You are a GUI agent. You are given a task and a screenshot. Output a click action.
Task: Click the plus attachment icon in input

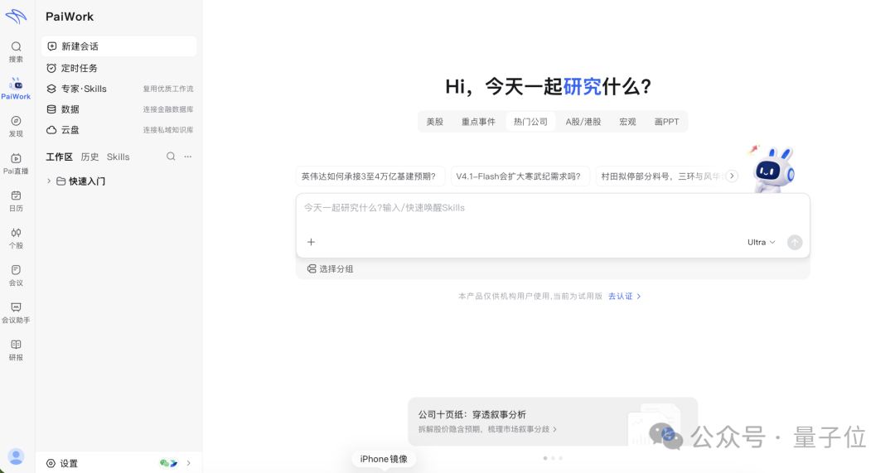pos(311,242)
